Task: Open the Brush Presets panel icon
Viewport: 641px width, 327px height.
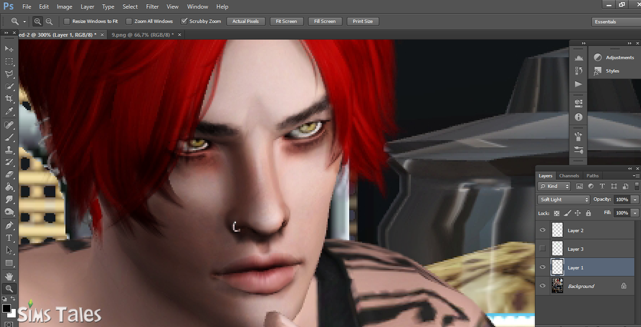Action: click(x=579, y=136)
